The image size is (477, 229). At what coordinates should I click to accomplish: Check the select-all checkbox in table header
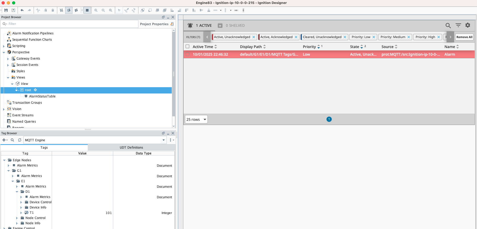click(188, 46)
